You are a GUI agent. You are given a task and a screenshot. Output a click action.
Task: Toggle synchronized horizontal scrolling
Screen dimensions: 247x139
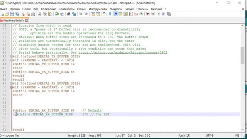[98, 14]
